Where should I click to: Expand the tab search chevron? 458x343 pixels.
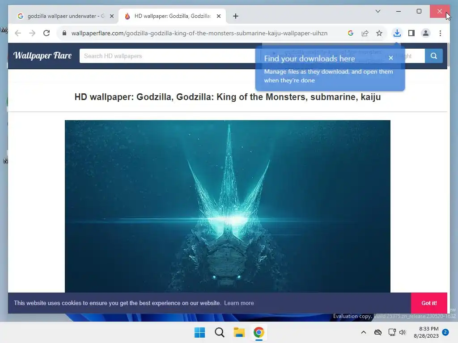tap(378, 11)
